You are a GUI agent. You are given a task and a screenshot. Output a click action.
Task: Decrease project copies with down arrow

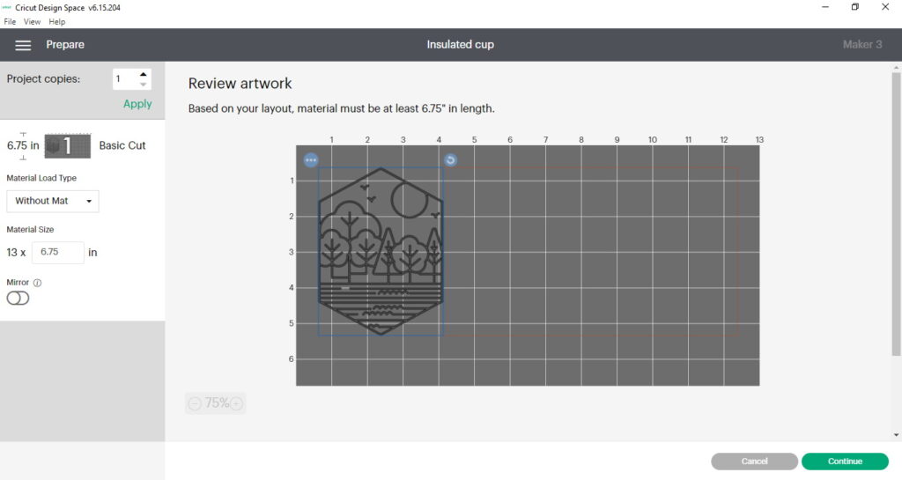click(144, 85)
